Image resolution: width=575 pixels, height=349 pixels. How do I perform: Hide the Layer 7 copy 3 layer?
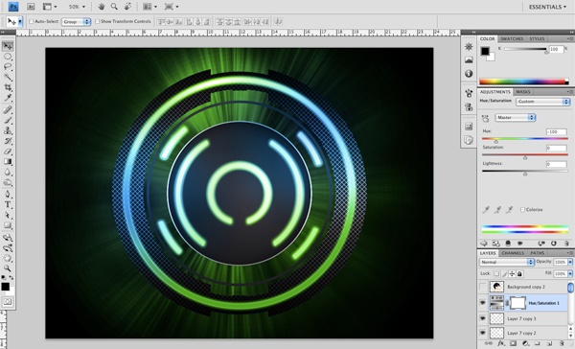point(483,318)
